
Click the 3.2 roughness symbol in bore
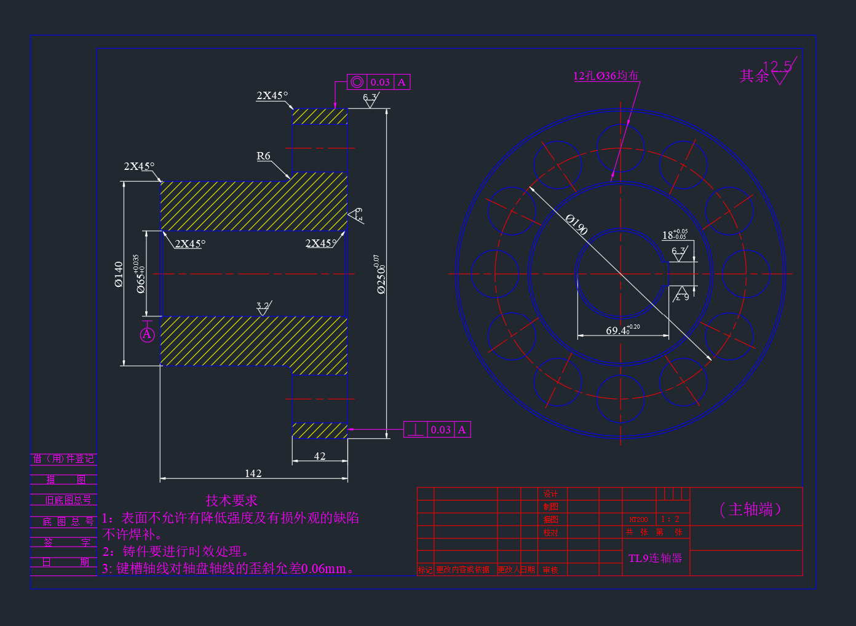(x=263, y=308)
